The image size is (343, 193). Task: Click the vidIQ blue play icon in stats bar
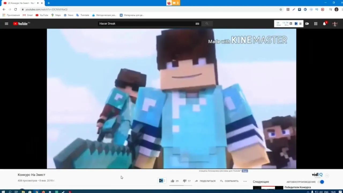pyautogui.click(x=296, y=24)
